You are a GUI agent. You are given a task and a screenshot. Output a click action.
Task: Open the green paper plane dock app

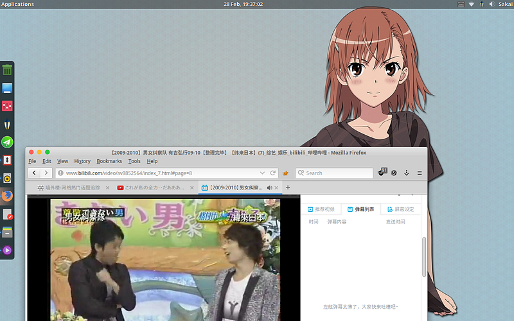[x=7, y=142]
